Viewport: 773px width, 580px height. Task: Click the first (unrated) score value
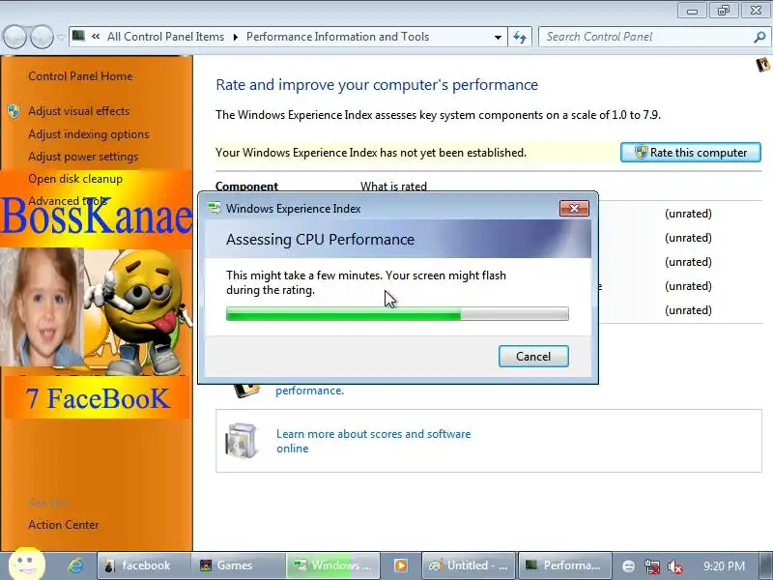[x=688, y=214]
